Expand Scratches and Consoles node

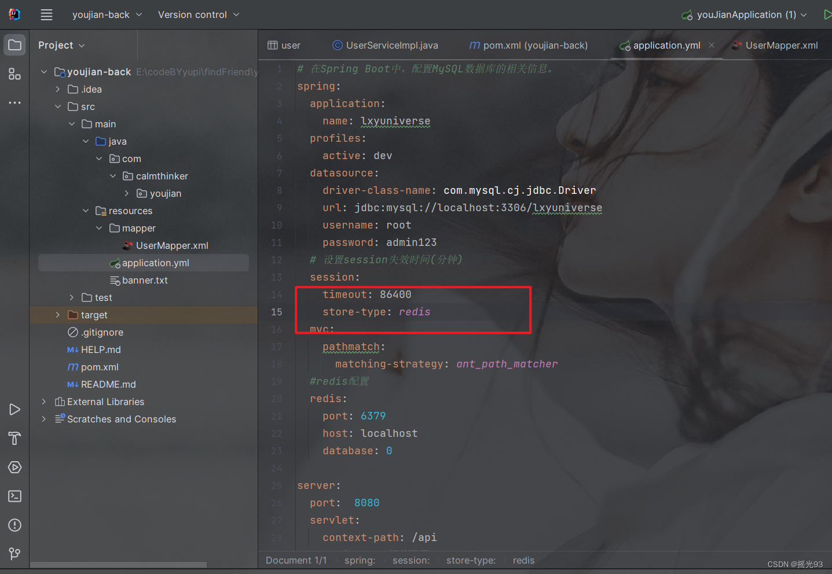coord(44,419)
